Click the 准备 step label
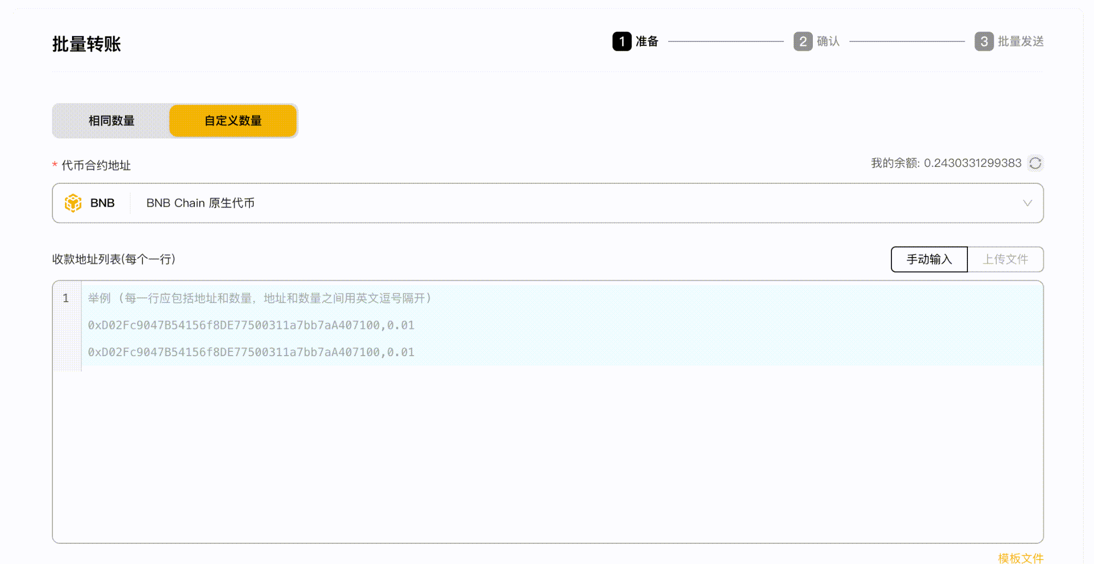Viewport: 1094px width, 564px height. [x=647, y=41]
